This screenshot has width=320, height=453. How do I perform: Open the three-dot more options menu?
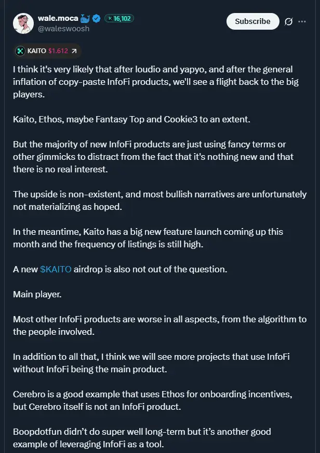click(x=302, y=22)
